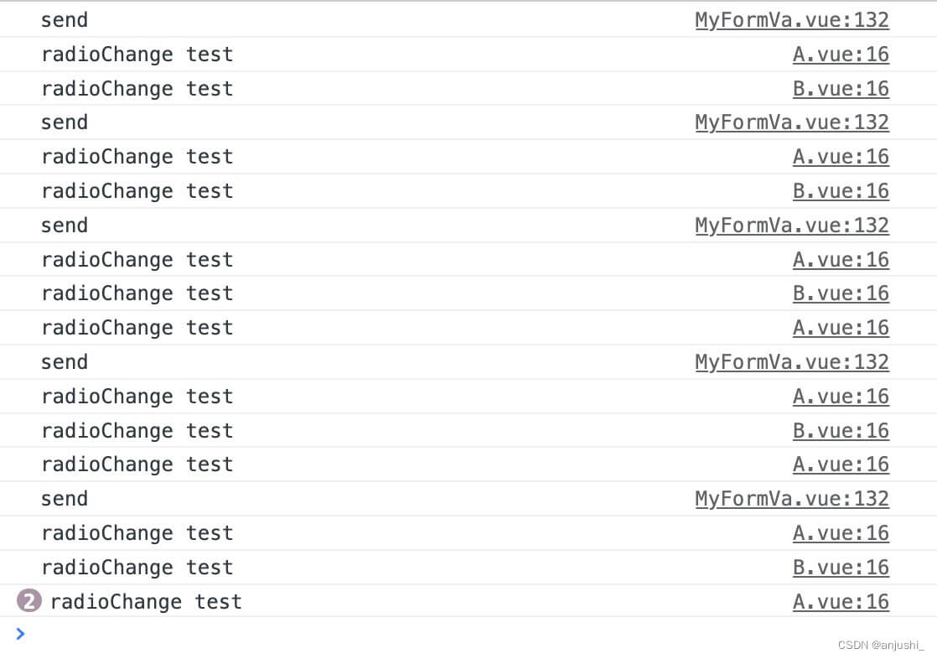Select the "radioChange test" message beside the badge
937x659 pixels.
tap(146, 602)
